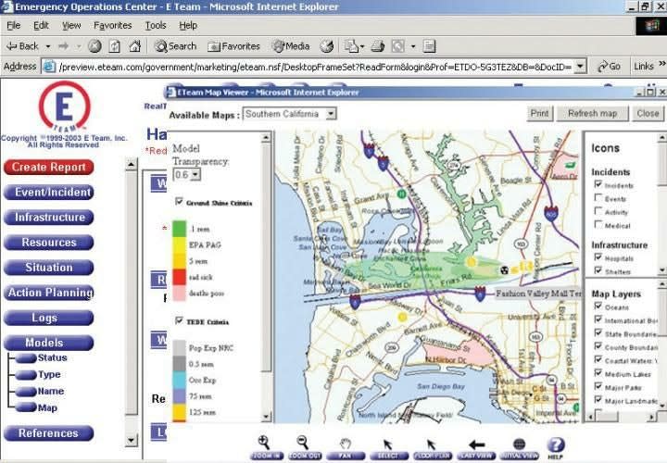Open the Available Maps dropdown

(x=331, y=114)
